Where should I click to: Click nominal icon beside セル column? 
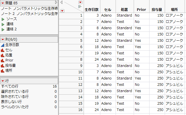pos(3,50)
